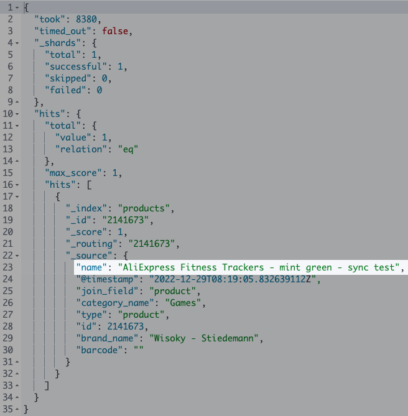
Task: Select the "_routing" value "2141673"
Action: point(151,244)
